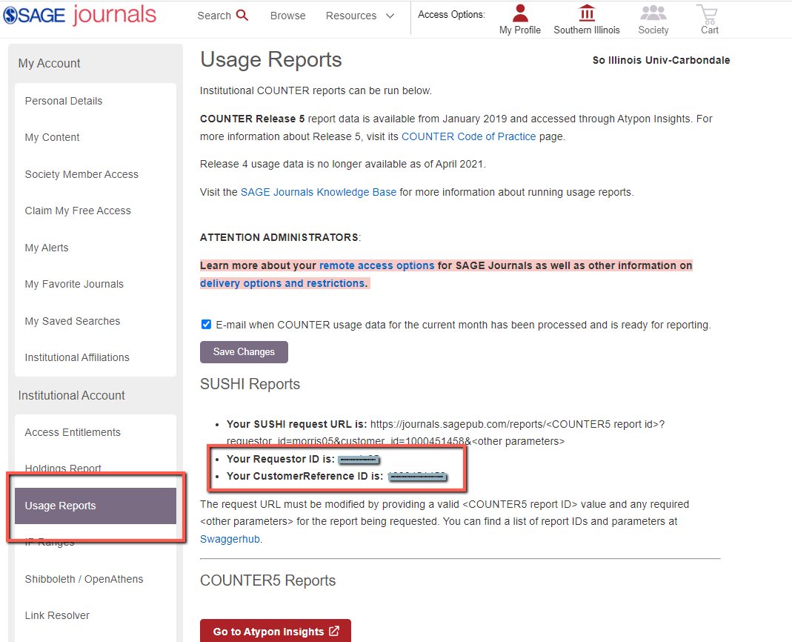Image resolution: width=792 pixels, height=642 pixels.
Task: Go to Atypon Insights
Action: pyautogui.click(x=276, y=631)
